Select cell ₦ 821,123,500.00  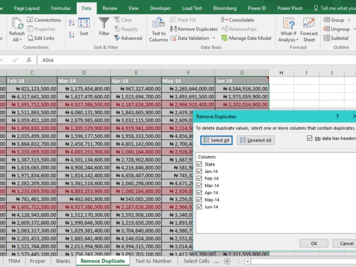32,89
